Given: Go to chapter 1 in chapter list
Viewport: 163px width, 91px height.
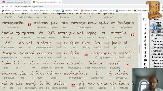Looking at the screenshot, I should (x=145, y=25).
